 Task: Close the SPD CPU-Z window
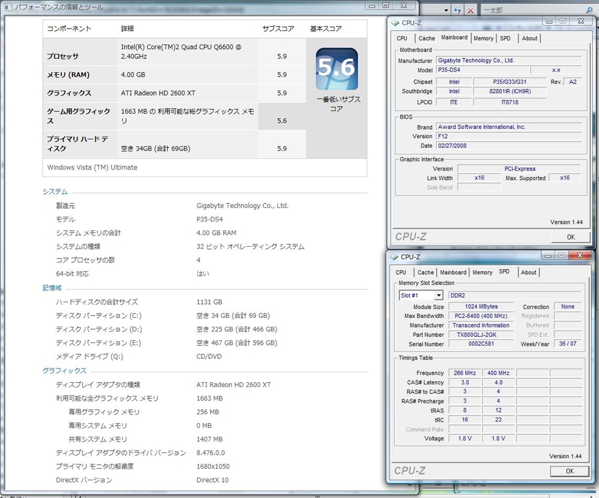(580, 255)
